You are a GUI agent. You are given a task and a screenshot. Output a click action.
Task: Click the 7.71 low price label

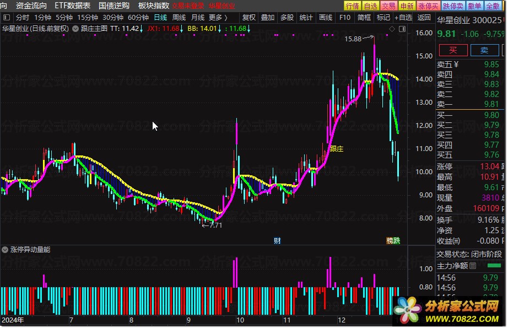pos(216,225)
